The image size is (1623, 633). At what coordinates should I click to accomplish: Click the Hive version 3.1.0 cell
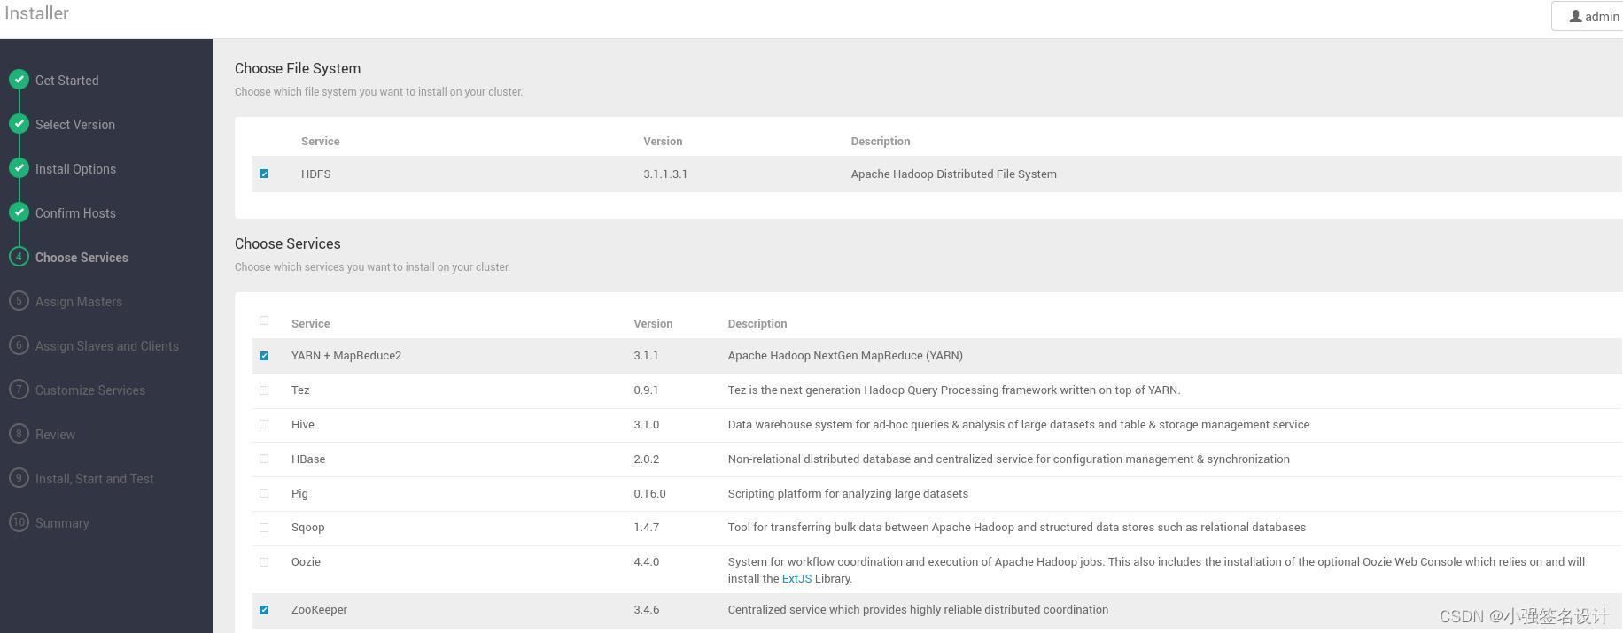(646, 425)
